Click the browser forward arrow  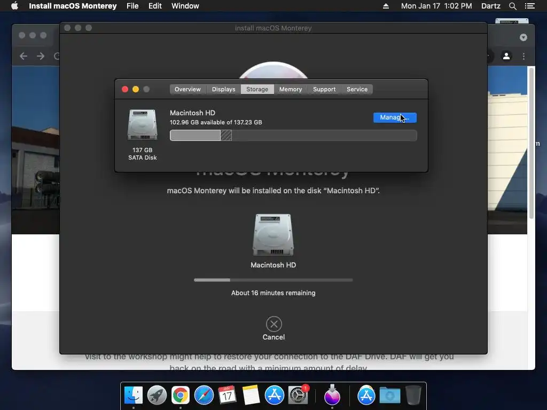[x=41, y=56]
